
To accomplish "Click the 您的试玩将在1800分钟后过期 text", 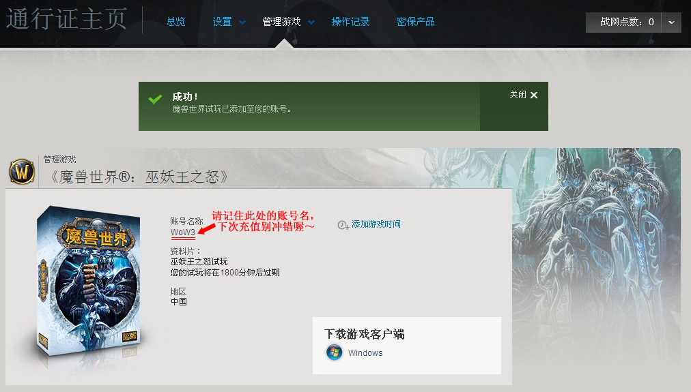I will (x=225, y=272).
